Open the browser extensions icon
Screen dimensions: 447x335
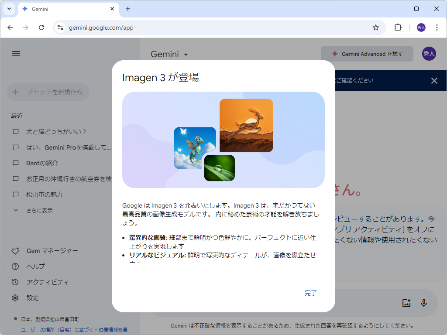pos(398,27)
